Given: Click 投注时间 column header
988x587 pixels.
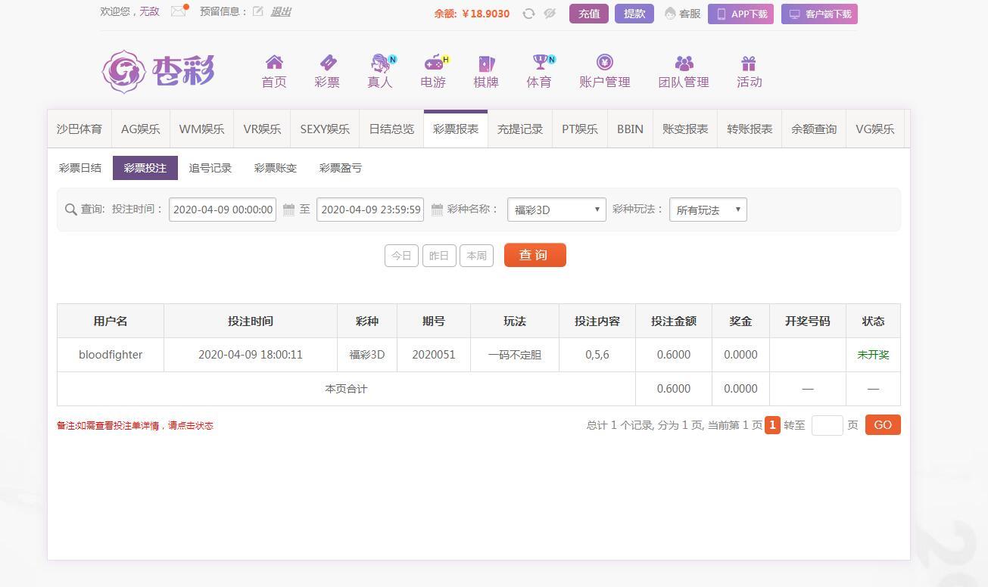Looking at the screenshot, I should [x=251, y=321].
